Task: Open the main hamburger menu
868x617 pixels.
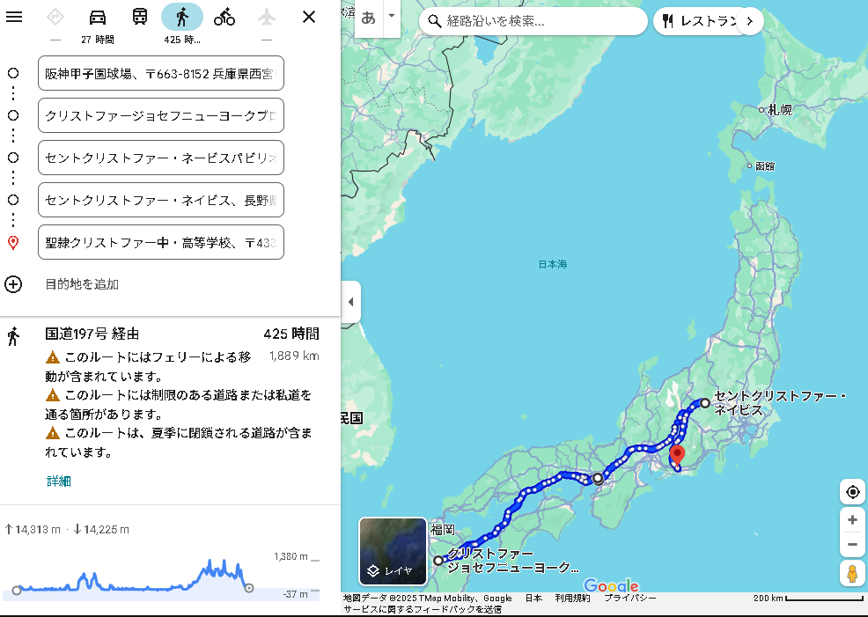Action: coord(14,17)
